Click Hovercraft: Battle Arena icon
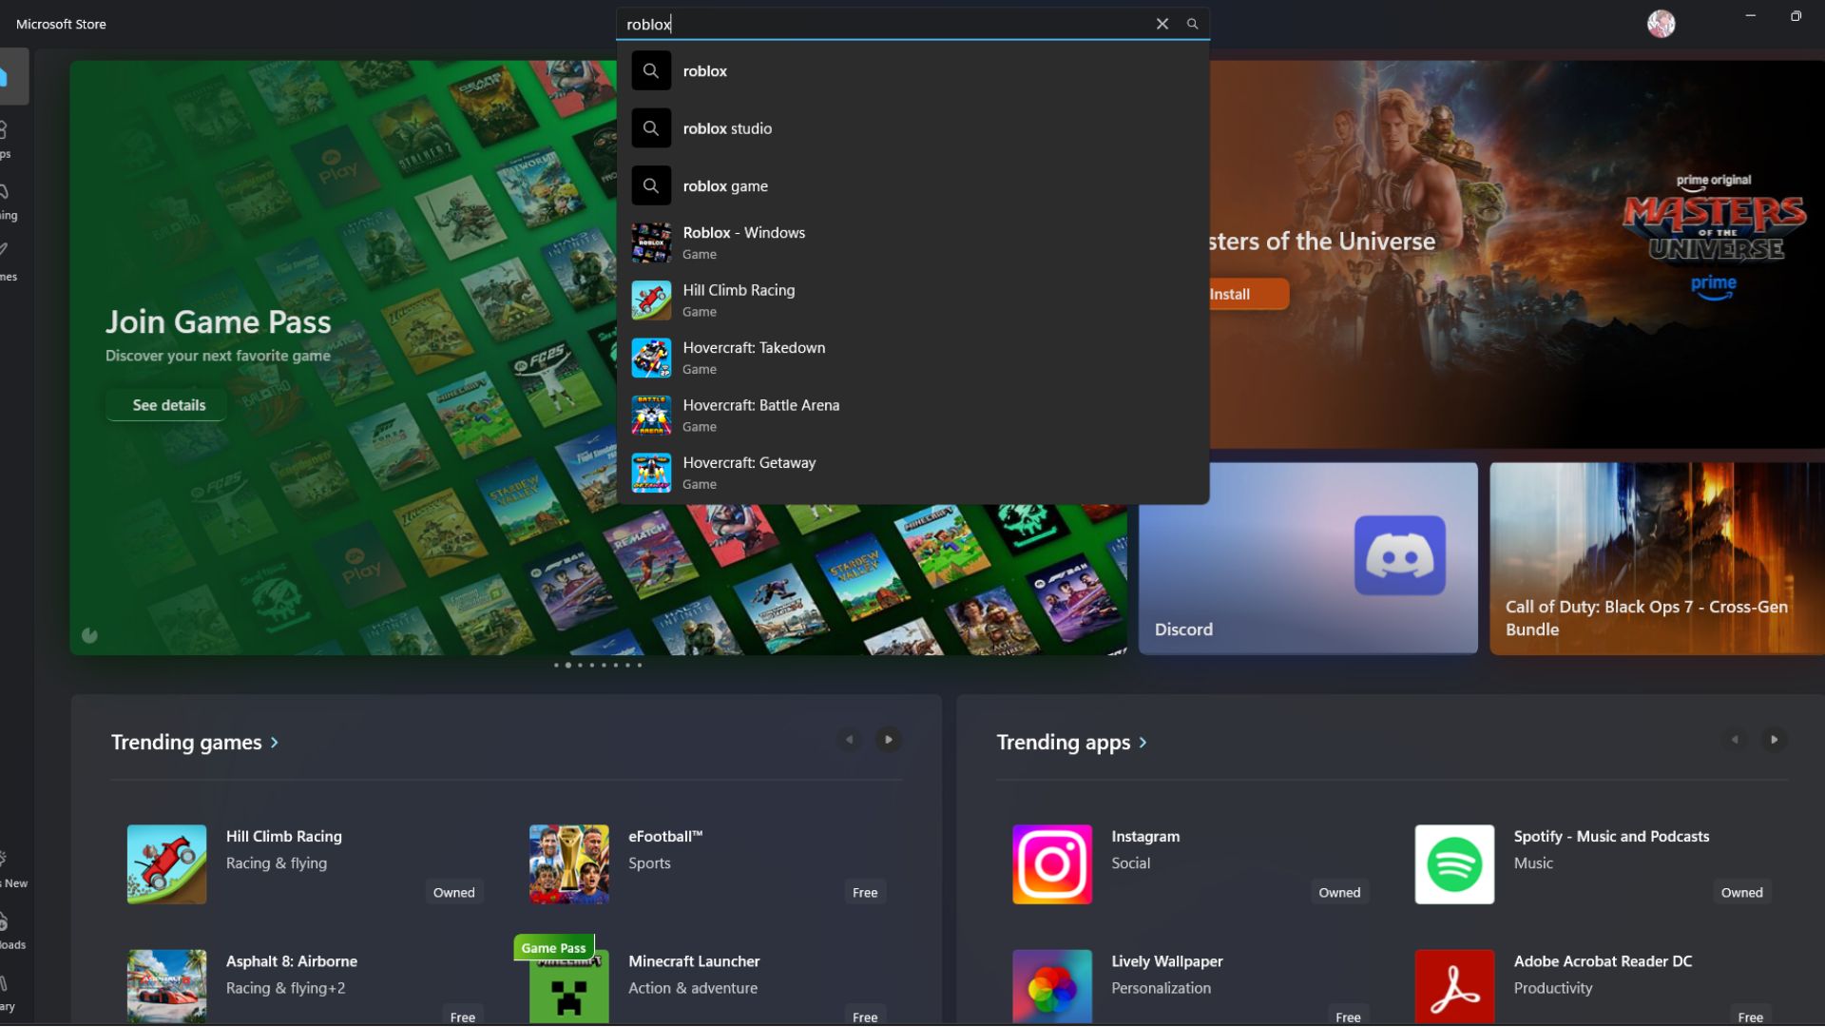Viewport: 1825px width, 1027px height. (651, 416)
